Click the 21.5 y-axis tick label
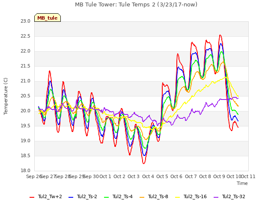Image resolution: width=274 pixels, height=205 pixels. 26,66
